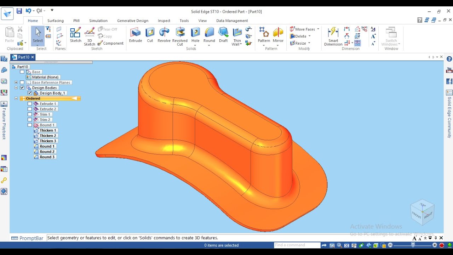Click the Sketch tool in ribbon
Viewport: 453px width, 255px height.
point(75,35)
